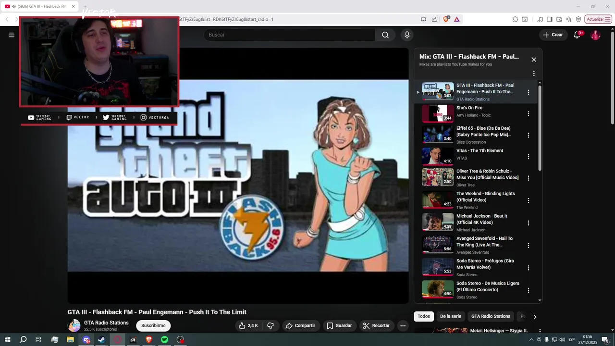Screen dimensions: 615x346
Task: Click the Compartir button
Action: point(300,326)
